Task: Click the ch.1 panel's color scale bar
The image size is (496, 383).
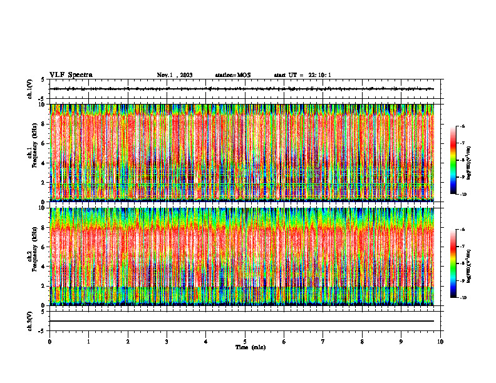Action: [453, 160]
